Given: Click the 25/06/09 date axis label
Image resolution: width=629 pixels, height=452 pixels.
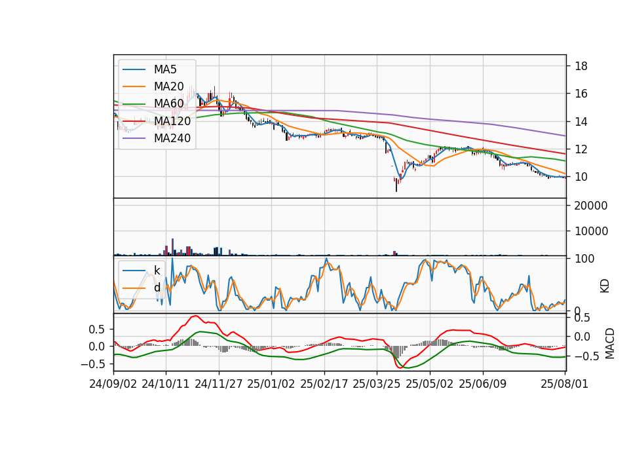Looking at the screenshot, I should (483, 384).
